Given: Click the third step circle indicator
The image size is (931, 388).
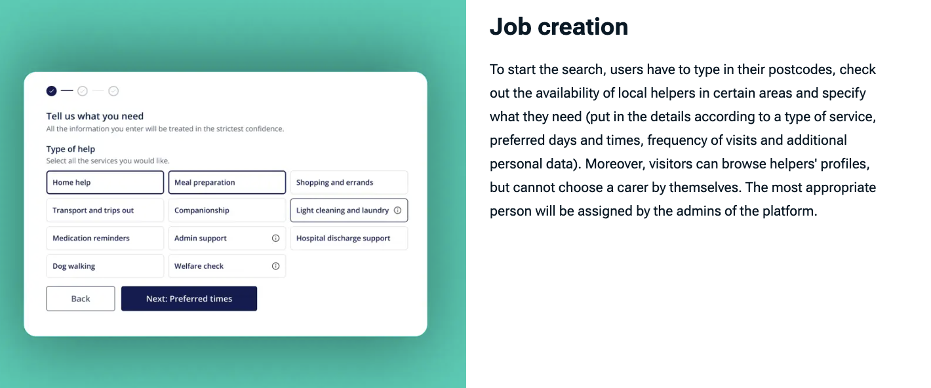Looking at the screenshot, I should click(113, 91).
